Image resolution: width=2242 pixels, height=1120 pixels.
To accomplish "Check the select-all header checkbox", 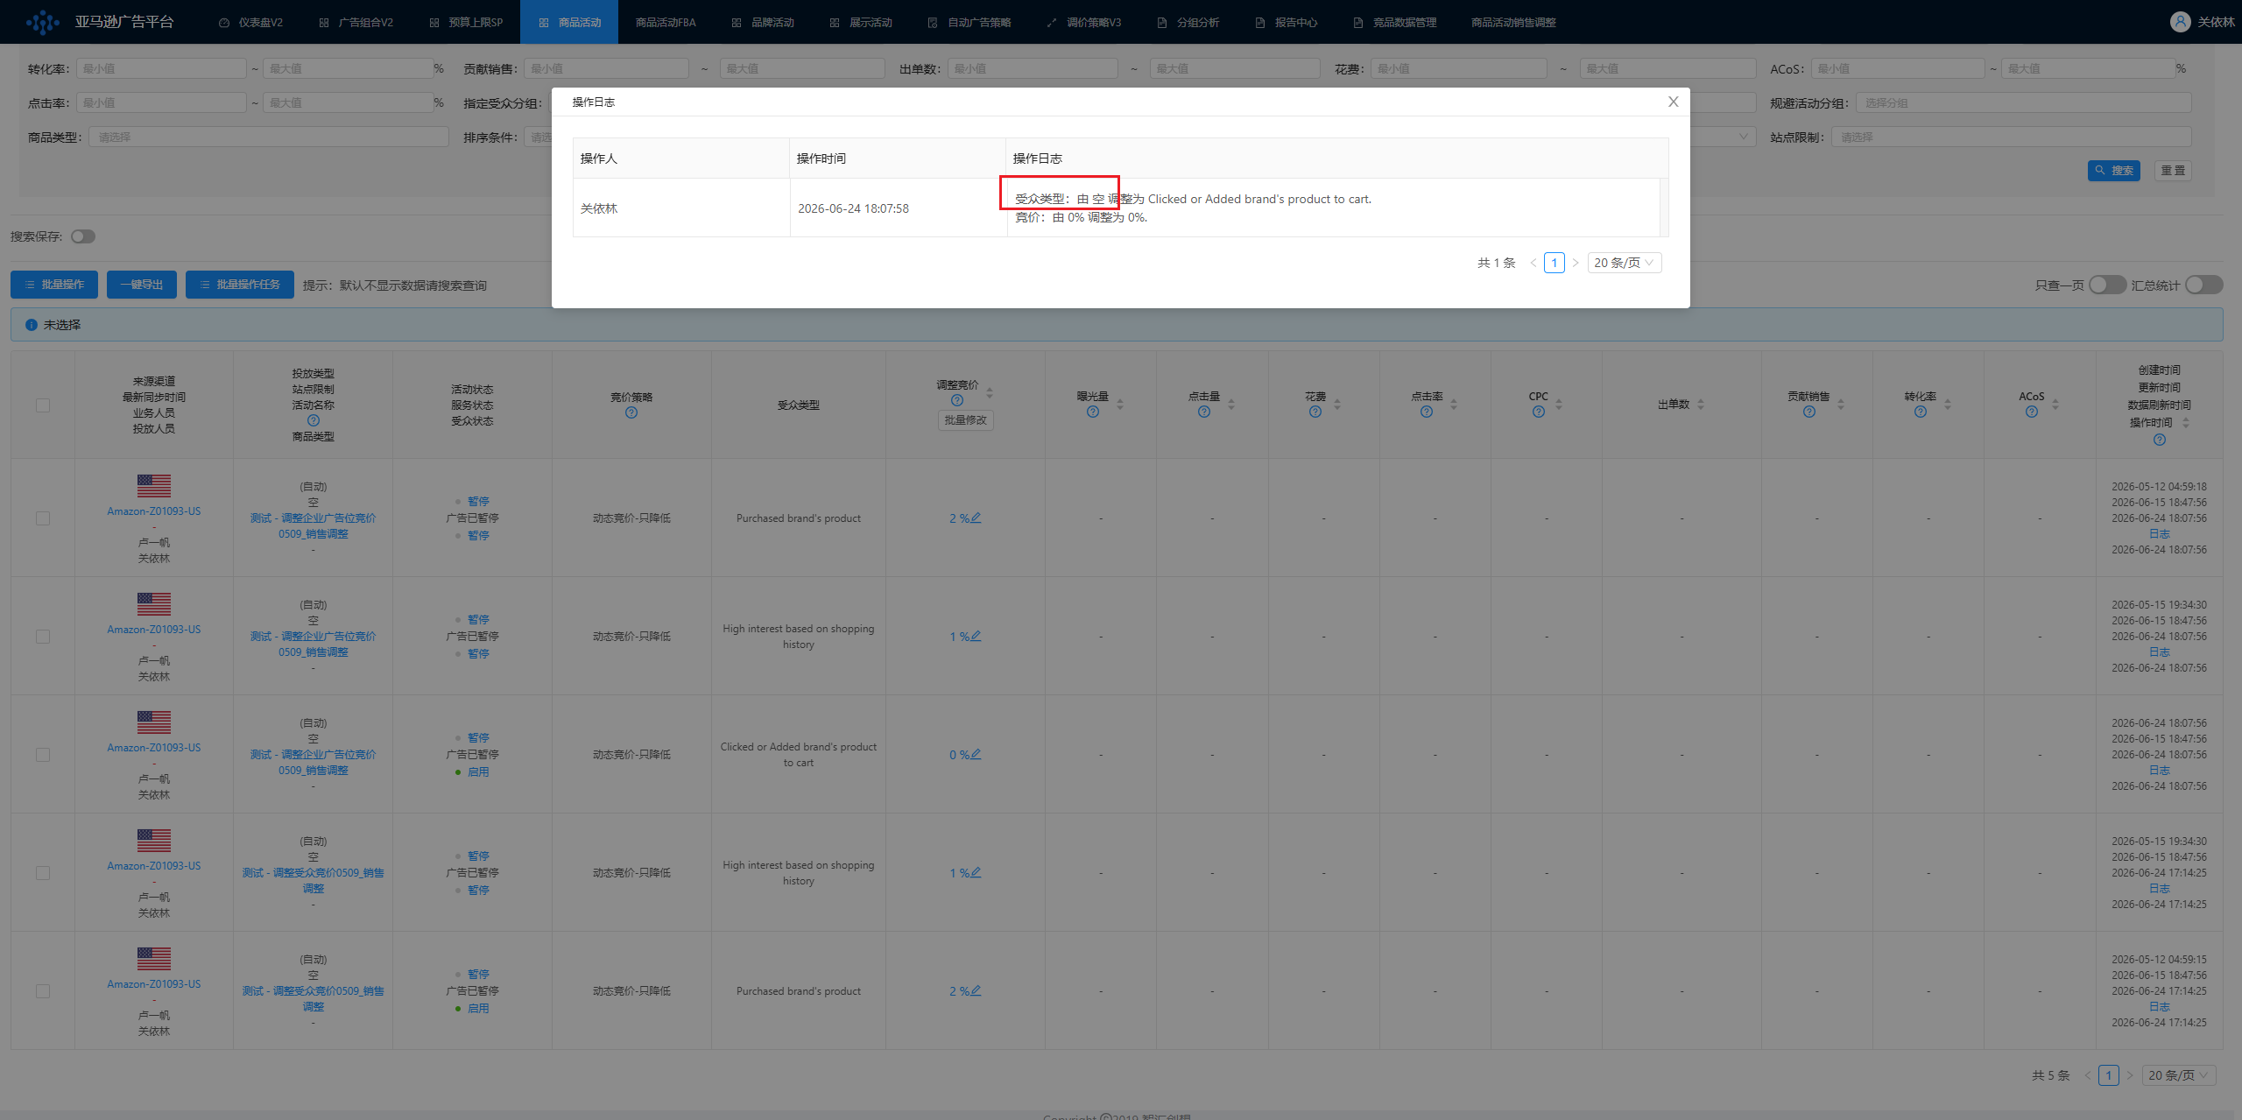I will pyautogui.click(x=43, y=405).
